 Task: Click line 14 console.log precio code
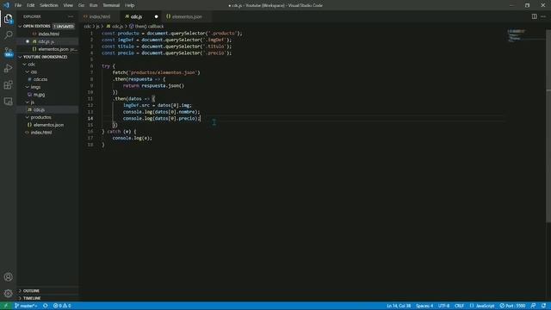click(x=161, y=119)
